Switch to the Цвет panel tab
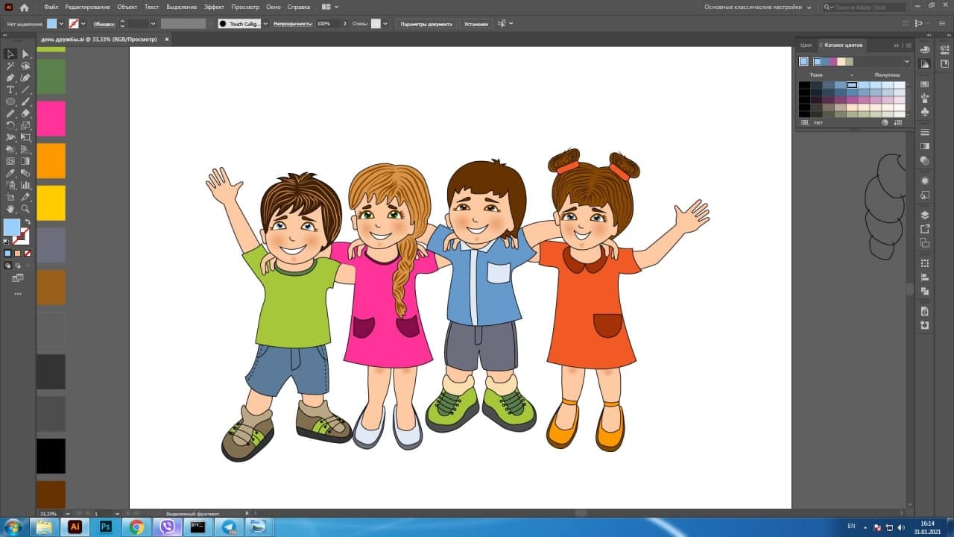This screenshot has width=954, height=537. [806, 45]
